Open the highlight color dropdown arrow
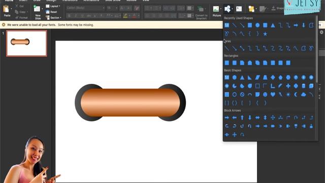Viewport: 325px width, 183px height. (x=129, y=16)
